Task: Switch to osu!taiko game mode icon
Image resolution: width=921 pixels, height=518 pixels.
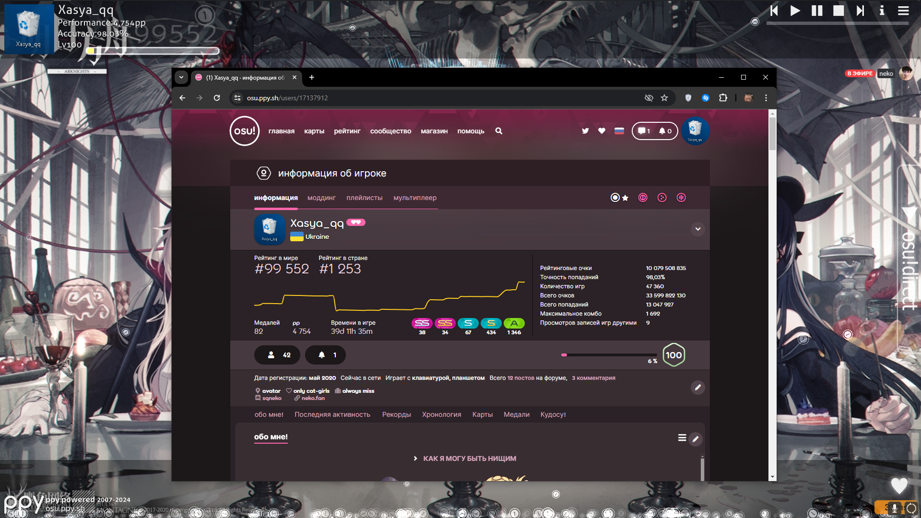Action: tap(643, 198)
